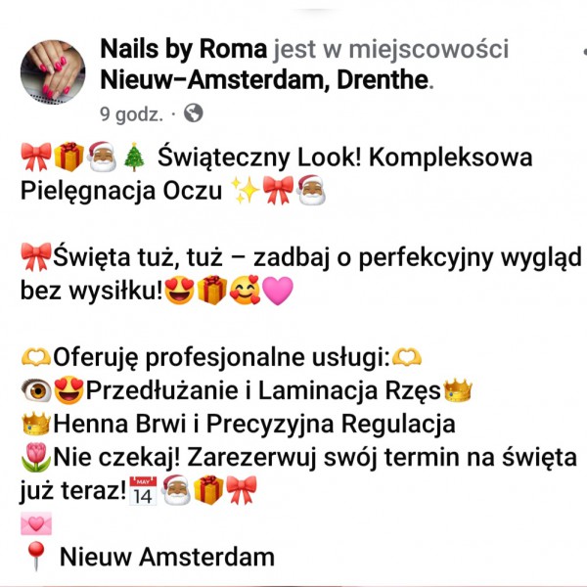
Task: Click the red pushpin before Nieuw Amsterdam
Action: click(36, 556)
